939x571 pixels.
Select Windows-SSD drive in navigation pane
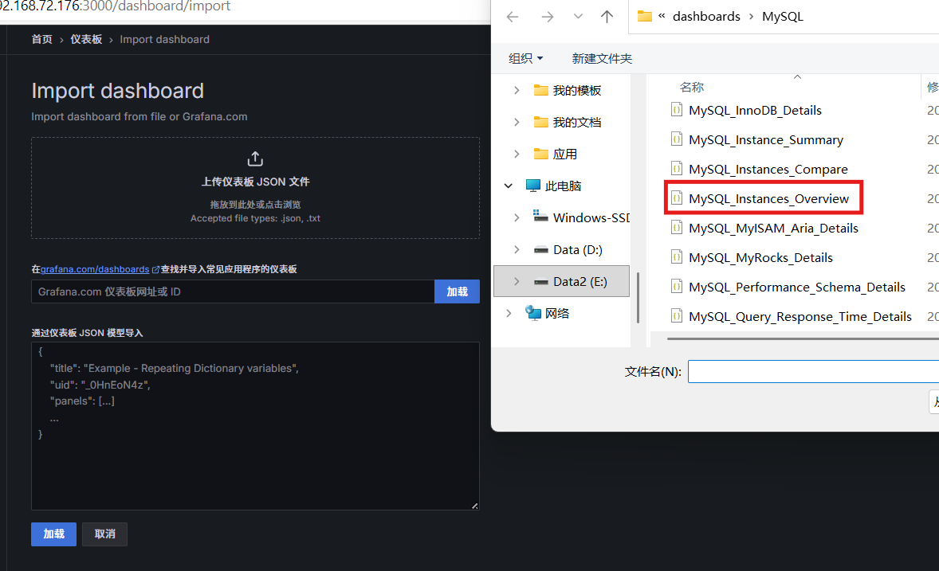[581, 218]
